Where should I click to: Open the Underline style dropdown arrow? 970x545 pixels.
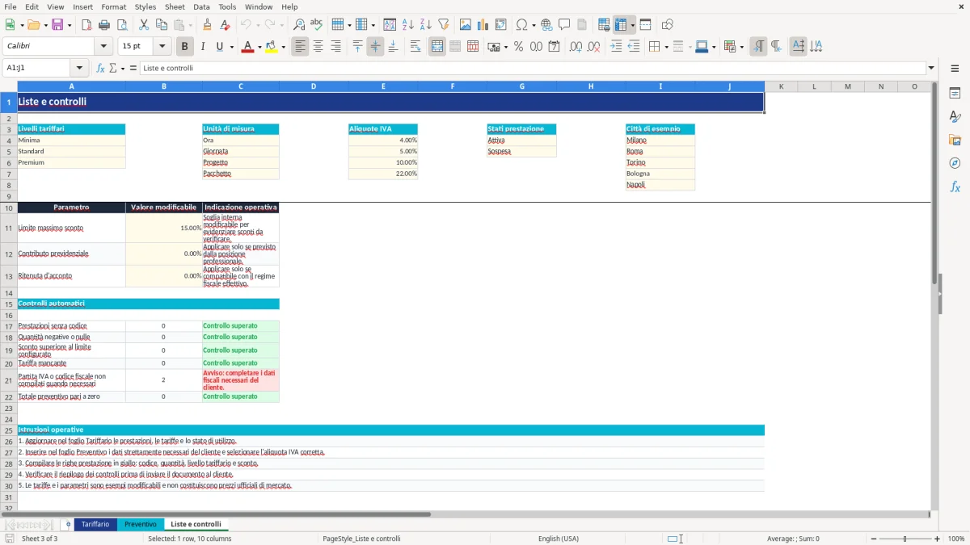(231, 47)
